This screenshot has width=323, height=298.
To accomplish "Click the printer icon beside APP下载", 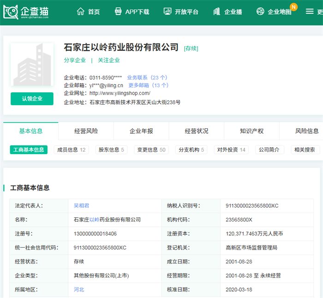I will click(x=118, y=12).
